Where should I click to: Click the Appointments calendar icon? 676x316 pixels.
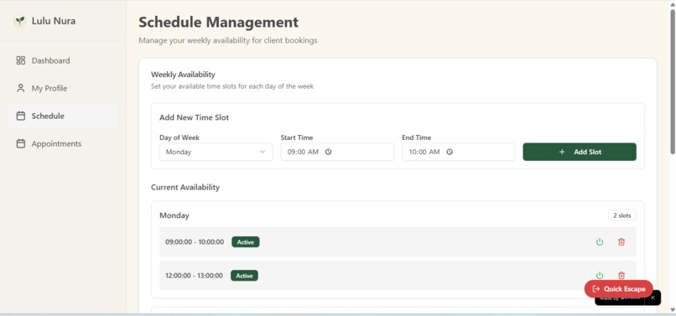21,143
